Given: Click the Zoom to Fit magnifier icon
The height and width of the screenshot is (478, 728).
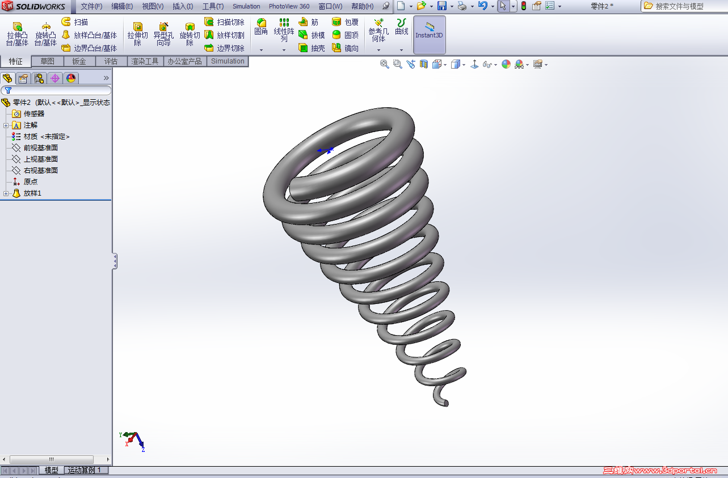Looking at the screenshot, I should point(385,65).
